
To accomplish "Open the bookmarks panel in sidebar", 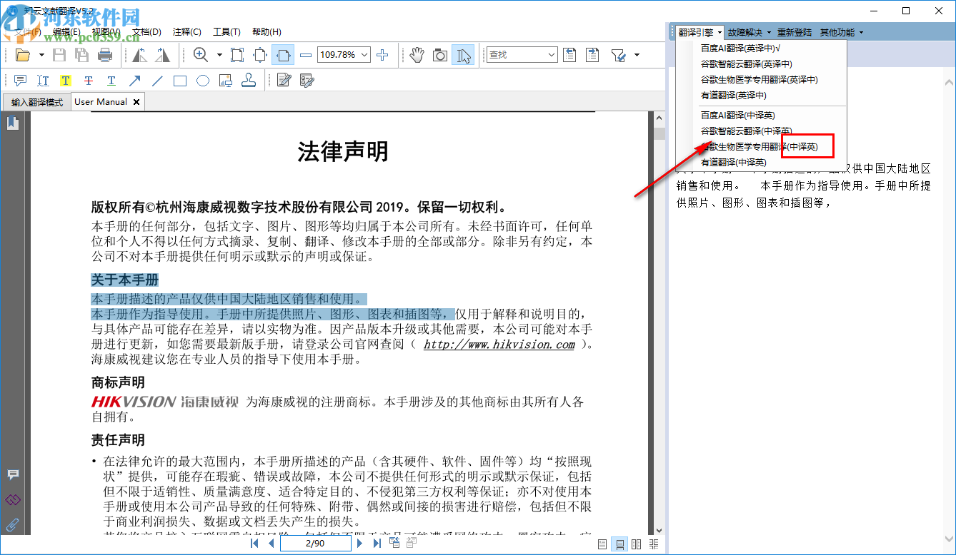I will tap(13, 123).
